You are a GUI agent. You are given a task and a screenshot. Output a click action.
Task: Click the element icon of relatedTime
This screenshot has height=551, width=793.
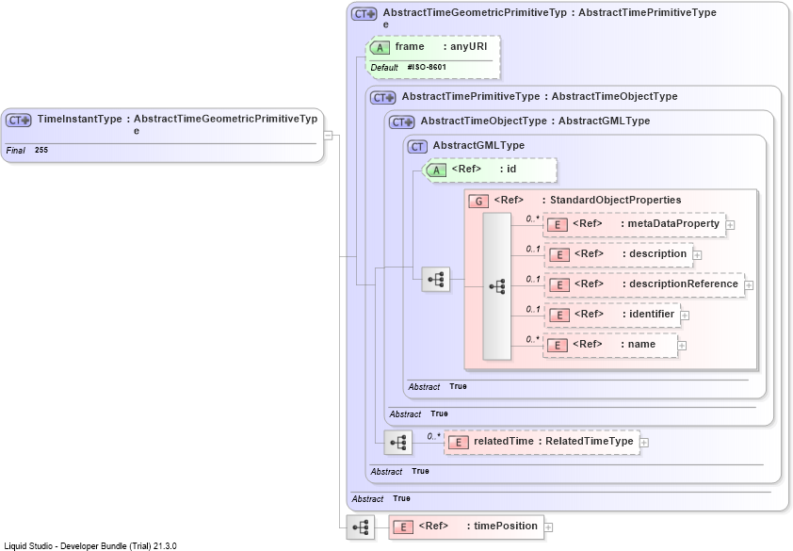pos(459,443)
